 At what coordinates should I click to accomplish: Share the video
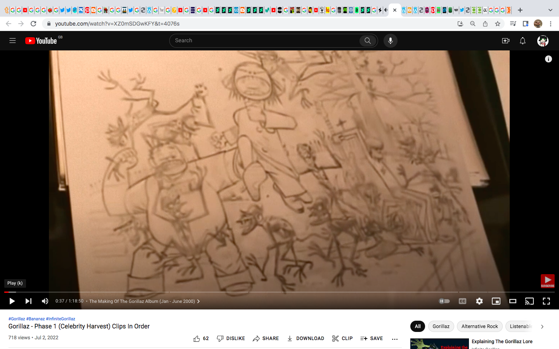pos(266,339)
